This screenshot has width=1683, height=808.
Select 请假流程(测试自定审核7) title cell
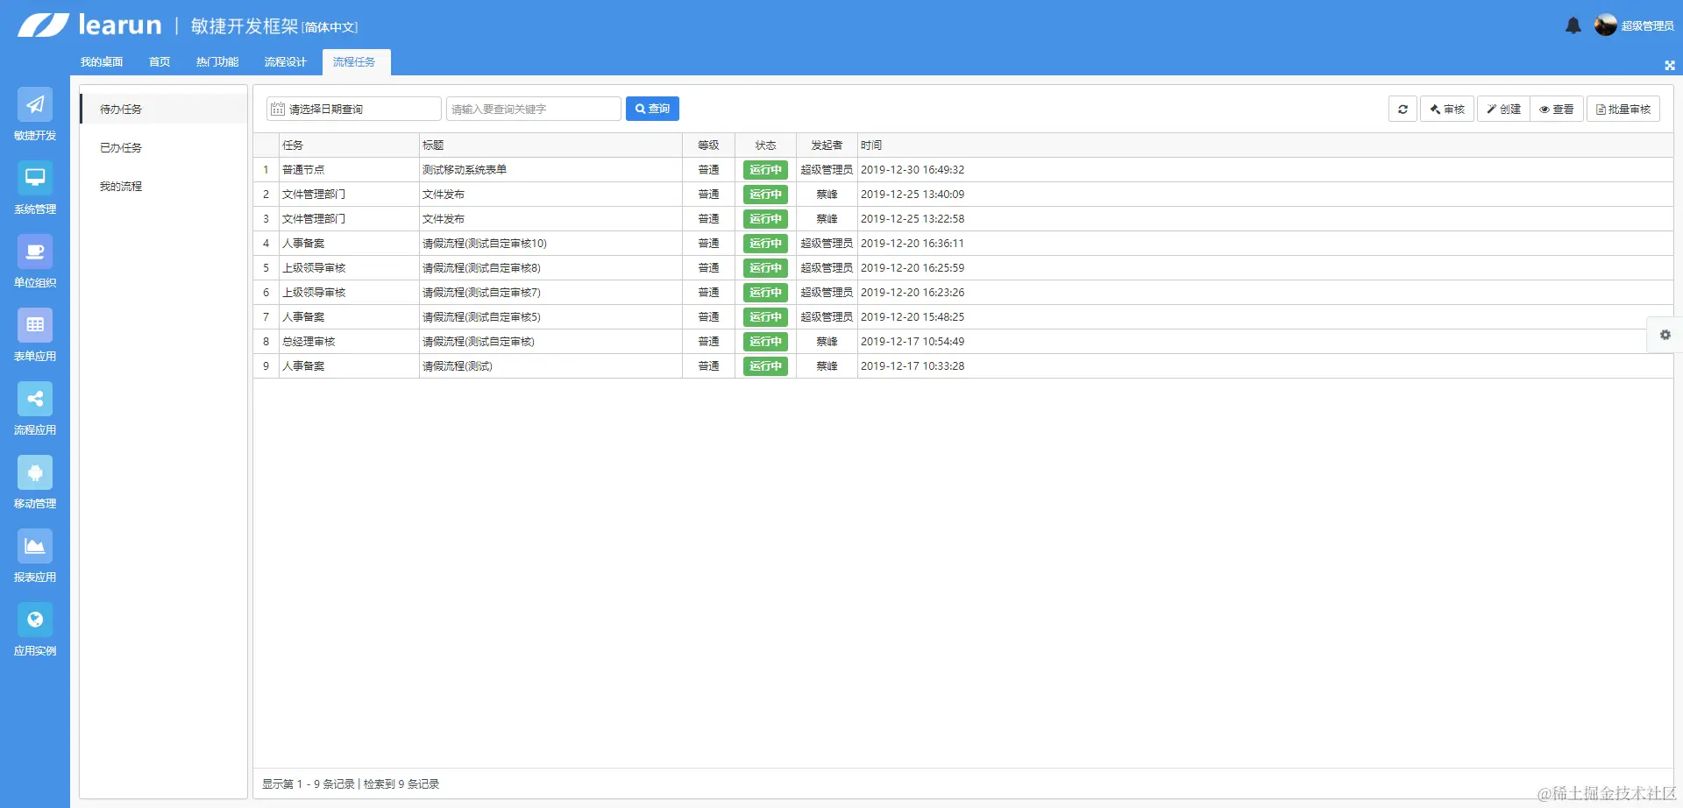pos(550,292)
